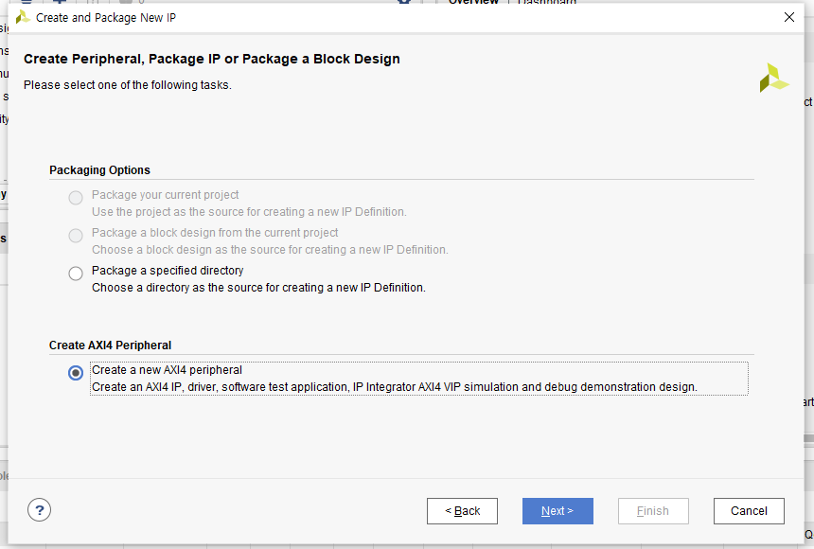Select the Package a specified directory radio button
The height and width of the screenshot is (549, 814).
(x=76, y=274)
